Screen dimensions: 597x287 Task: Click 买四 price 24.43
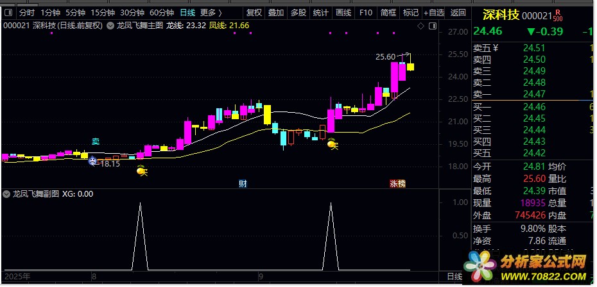[x=534, y=142]
